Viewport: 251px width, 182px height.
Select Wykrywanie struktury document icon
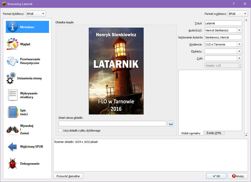[x=13, y=95]
